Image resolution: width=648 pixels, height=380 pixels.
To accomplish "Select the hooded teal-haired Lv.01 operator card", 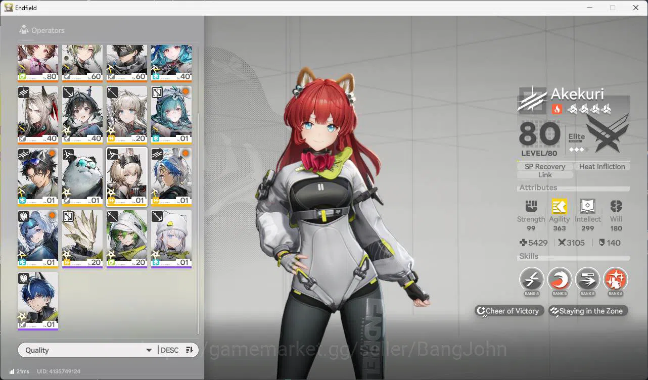I will coord(171,115).
